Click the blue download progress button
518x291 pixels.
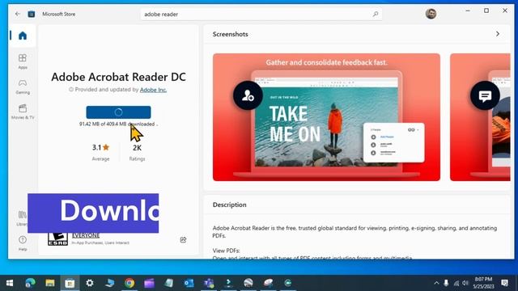tap(118, 112)
